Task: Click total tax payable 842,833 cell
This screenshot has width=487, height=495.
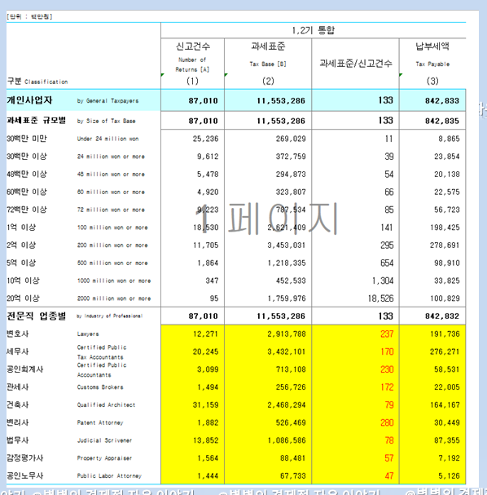Action: [x=441, y=100]
